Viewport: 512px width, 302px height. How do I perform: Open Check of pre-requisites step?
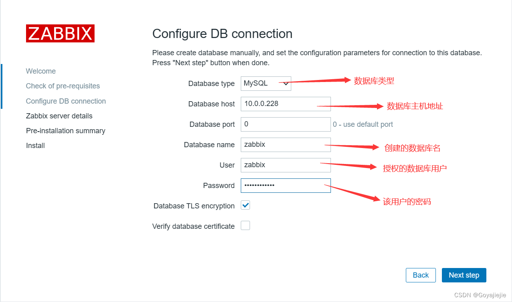pyautogui.click(x=62, y=86)
